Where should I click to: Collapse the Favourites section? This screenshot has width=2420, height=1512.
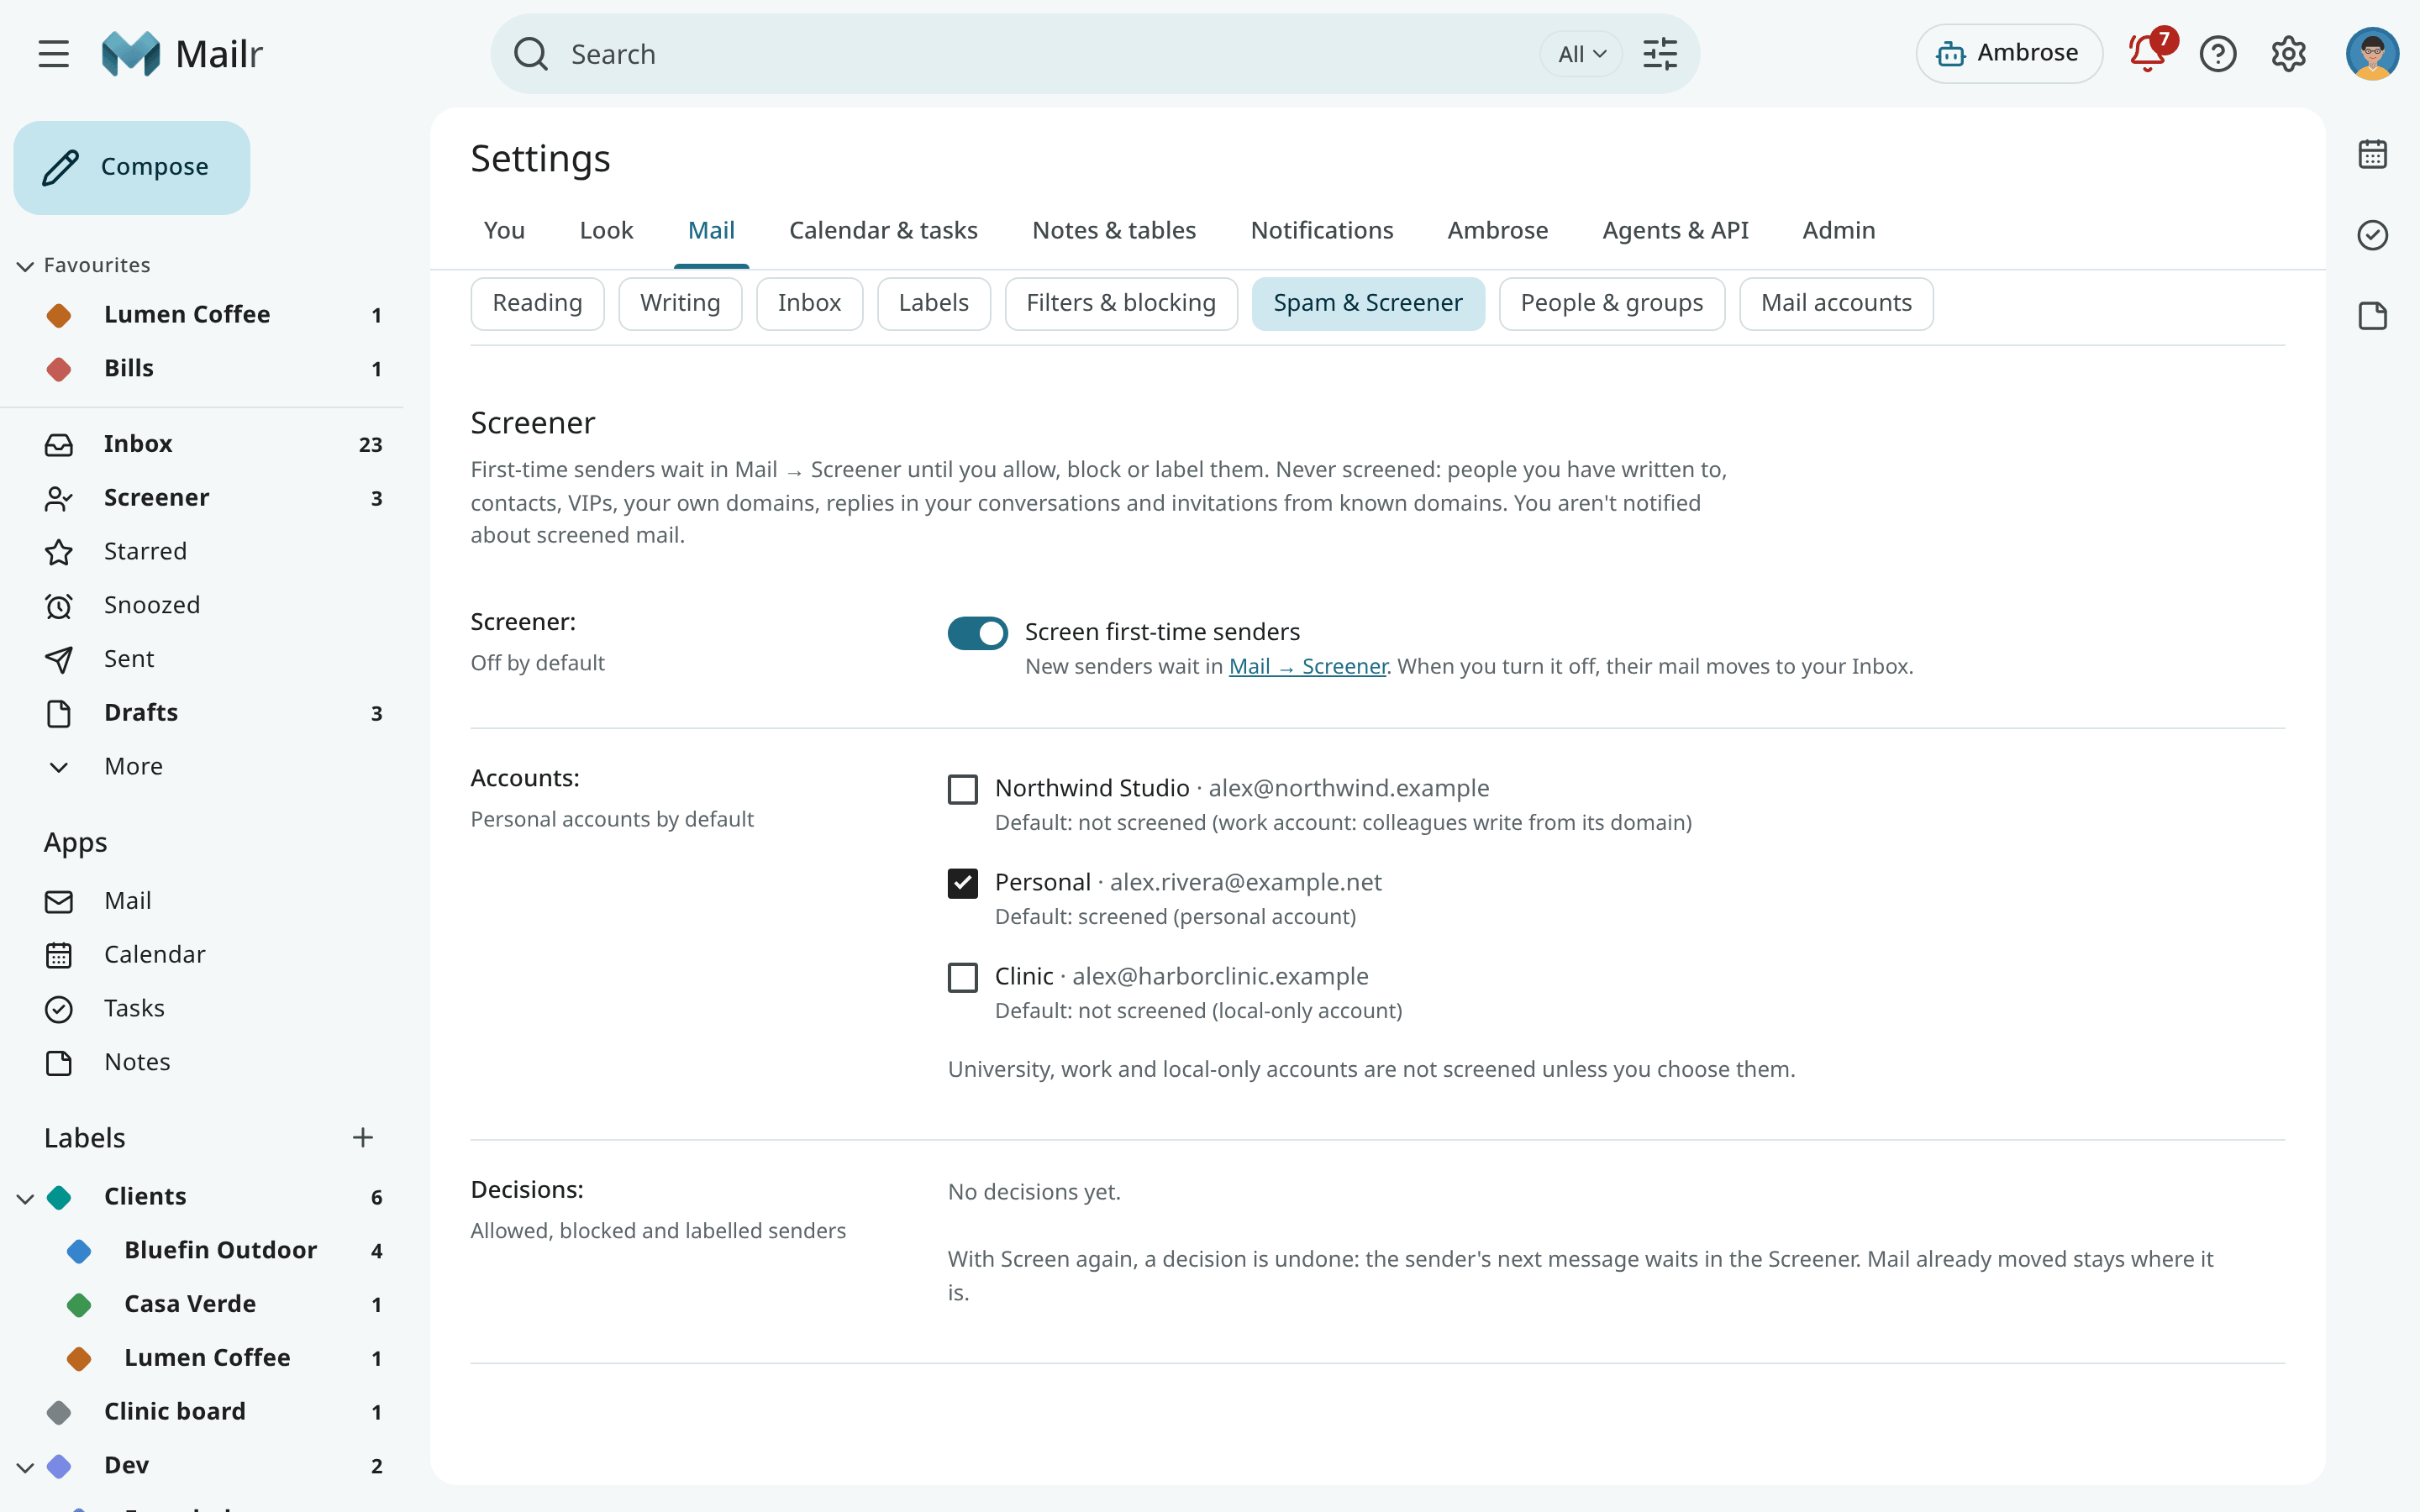pyautogui.click(x=25, y=266)
